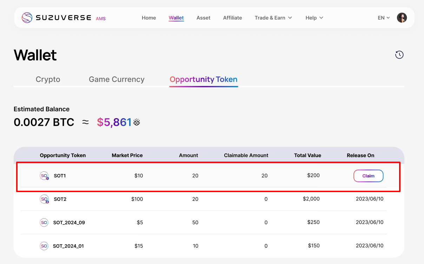Hide balance using the eye icon
The image size is (424, 264).
coord(137,122)
